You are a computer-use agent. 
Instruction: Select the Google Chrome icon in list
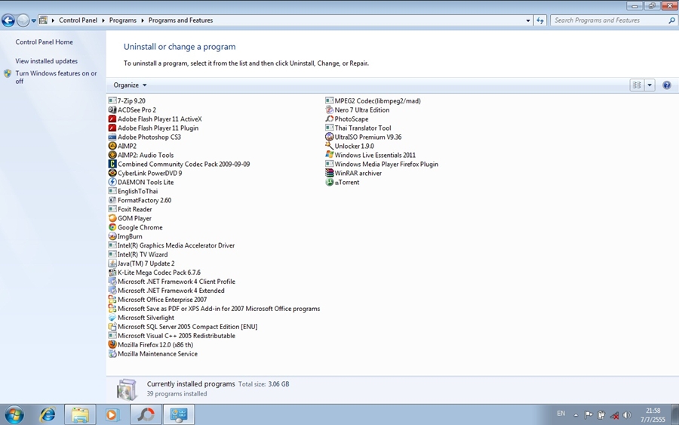pyautogui.click(x=112, y=227)
